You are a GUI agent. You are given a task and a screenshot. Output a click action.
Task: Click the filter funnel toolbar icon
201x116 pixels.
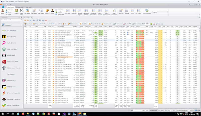[25, 21]
